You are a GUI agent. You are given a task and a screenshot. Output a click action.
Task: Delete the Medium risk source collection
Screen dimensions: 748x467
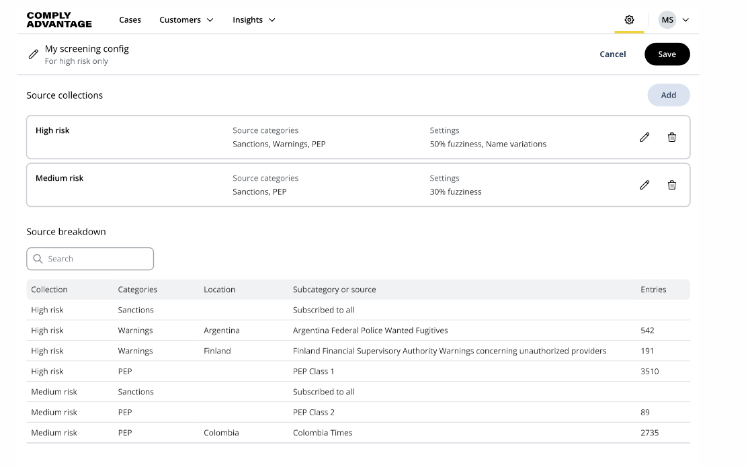[671, 185]
